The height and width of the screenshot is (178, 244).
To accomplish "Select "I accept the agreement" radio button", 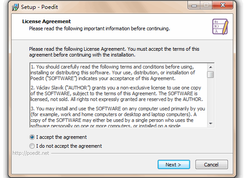I will pyautogui.click(x=32, y=137).
